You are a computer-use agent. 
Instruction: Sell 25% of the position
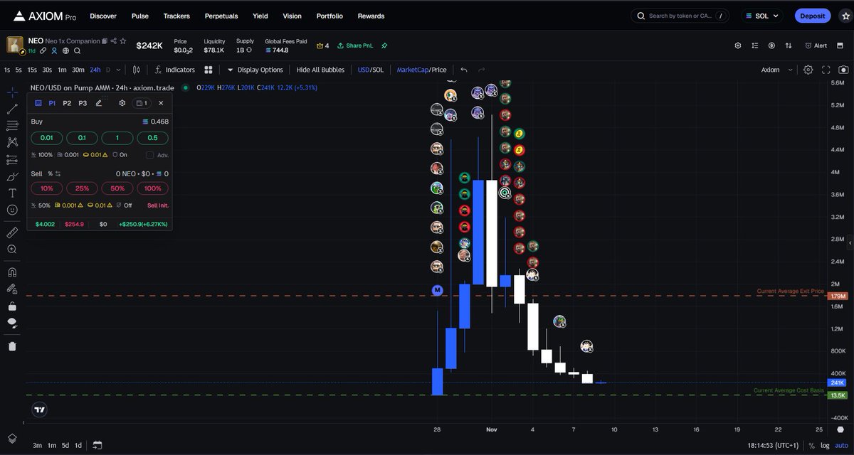pos(82,188)
